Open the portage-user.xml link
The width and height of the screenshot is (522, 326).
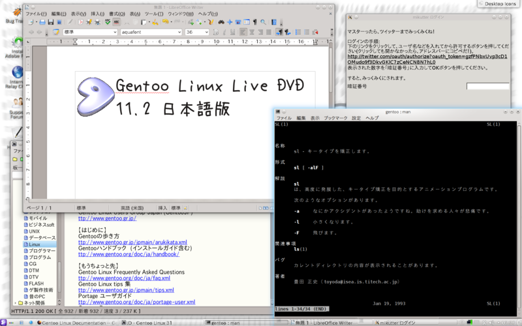(137, 302)
